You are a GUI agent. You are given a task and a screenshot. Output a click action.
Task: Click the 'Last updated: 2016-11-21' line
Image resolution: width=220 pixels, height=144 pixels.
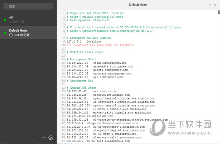[x=88, y=20]
